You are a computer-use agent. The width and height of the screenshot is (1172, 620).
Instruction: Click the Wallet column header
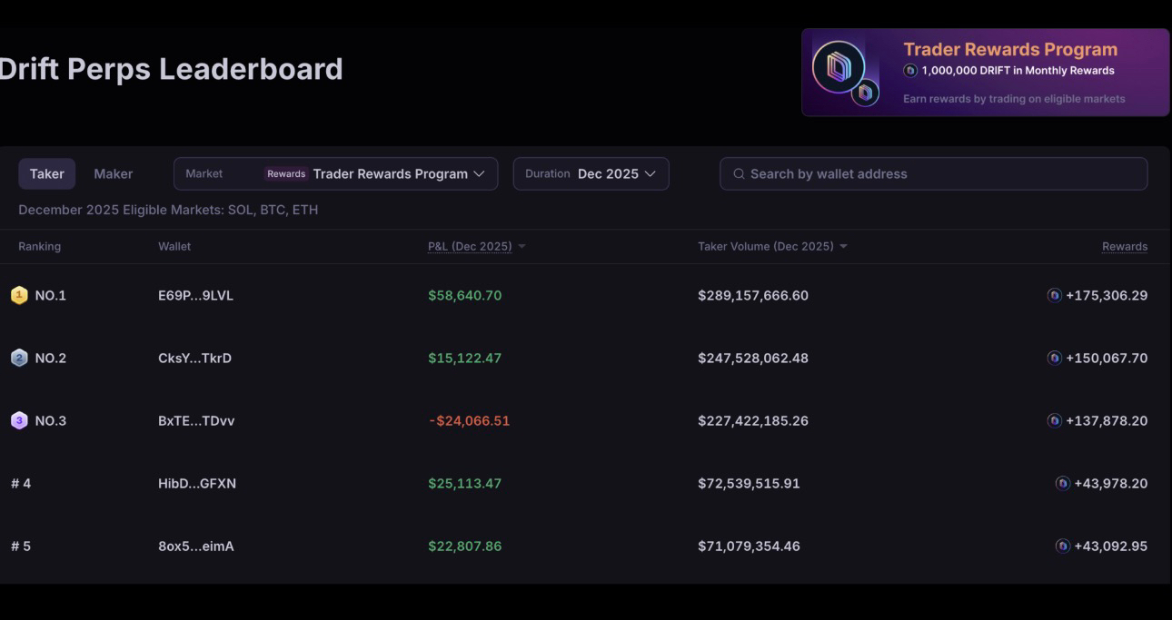pyautogui.click(x=174, y=246)
